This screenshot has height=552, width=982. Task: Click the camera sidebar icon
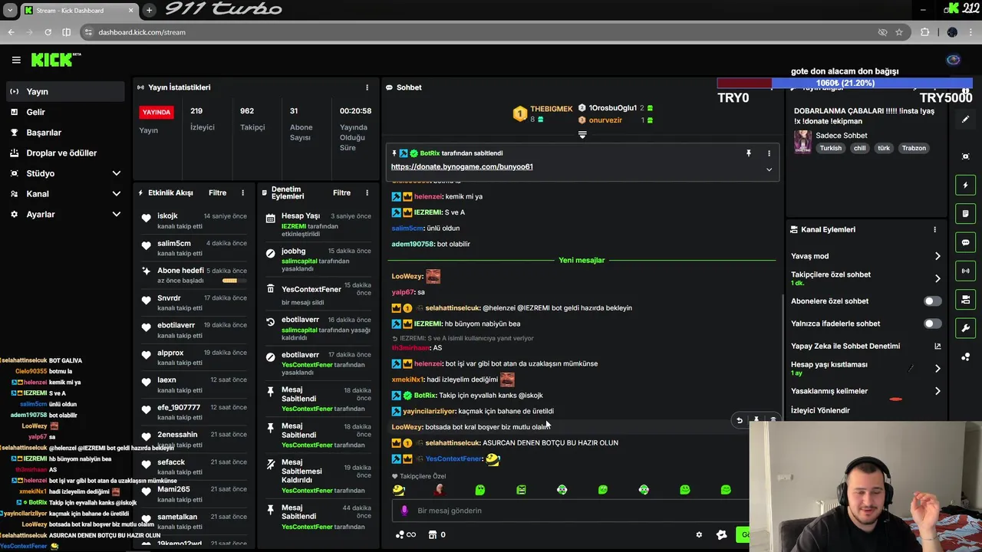pyautogui.click(x=965, y=300)
